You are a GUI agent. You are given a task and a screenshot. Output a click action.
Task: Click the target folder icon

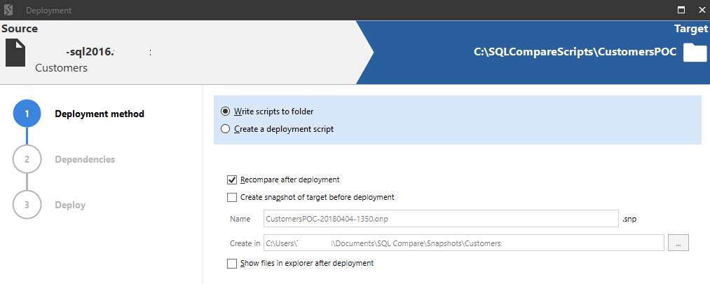tap(695, 53)
